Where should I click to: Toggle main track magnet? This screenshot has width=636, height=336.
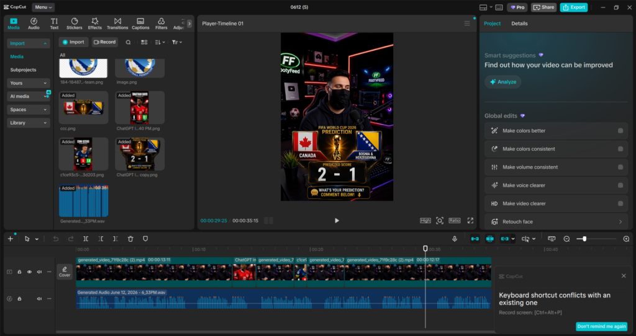(475, 239)
